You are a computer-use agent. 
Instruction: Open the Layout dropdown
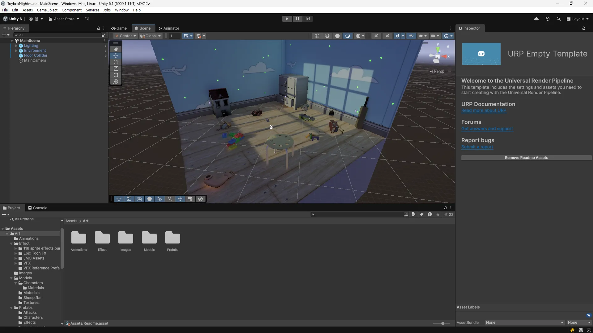coord(578,19)
